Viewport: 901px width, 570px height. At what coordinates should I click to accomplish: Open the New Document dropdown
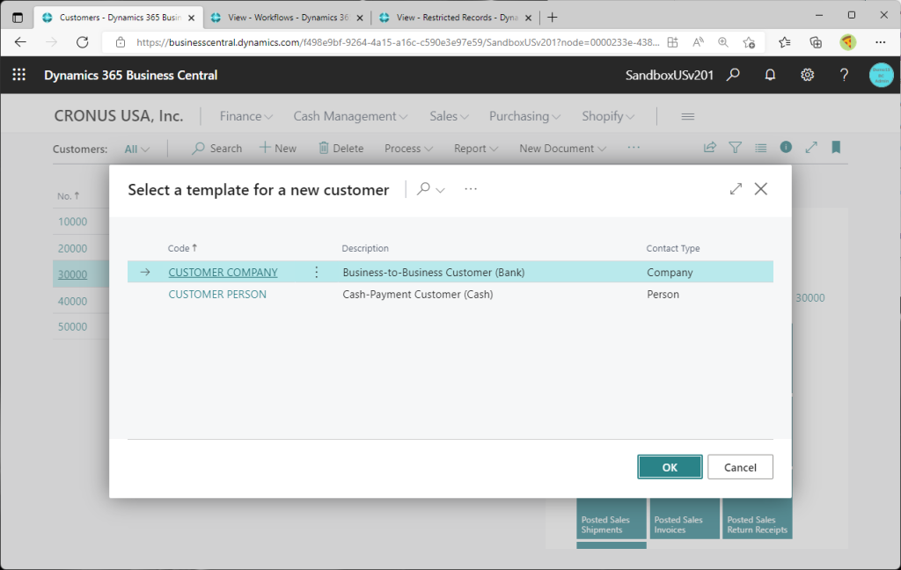click(x=562, y=149)
